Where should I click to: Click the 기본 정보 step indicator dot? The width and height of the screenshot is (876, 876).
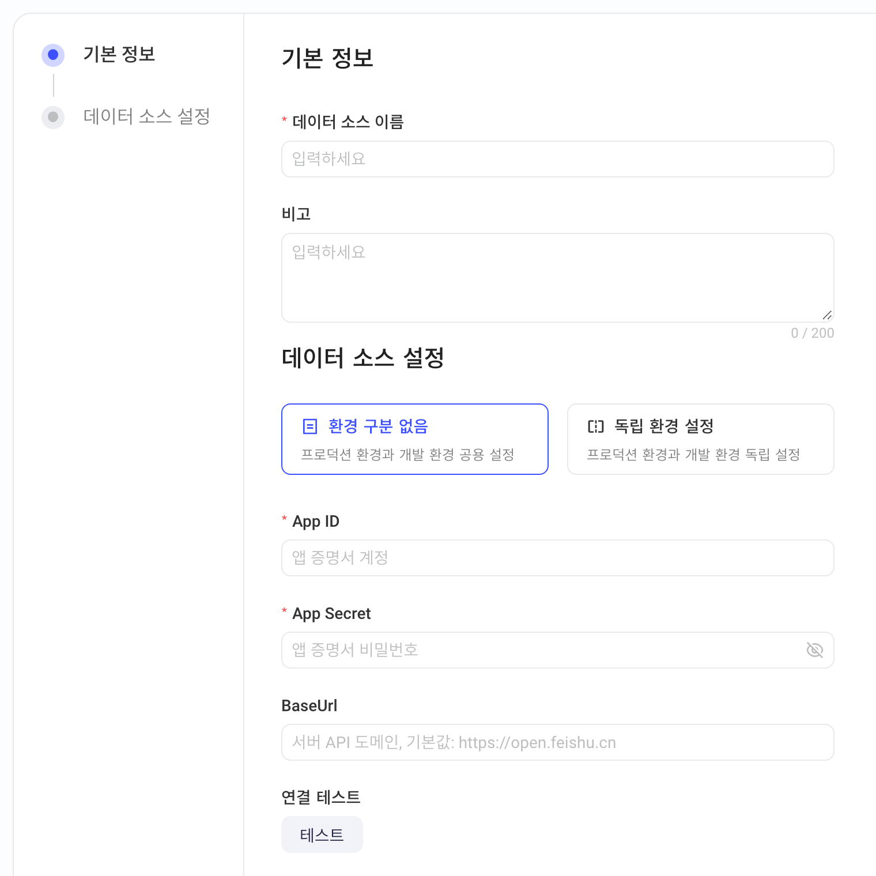53,55
